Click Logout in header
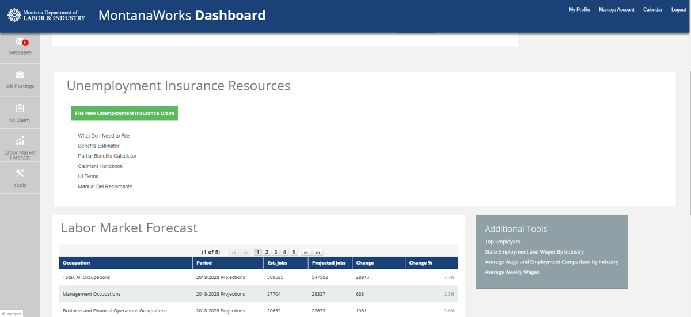The height and width of the screenshot is (317, 691). point(678,10)
